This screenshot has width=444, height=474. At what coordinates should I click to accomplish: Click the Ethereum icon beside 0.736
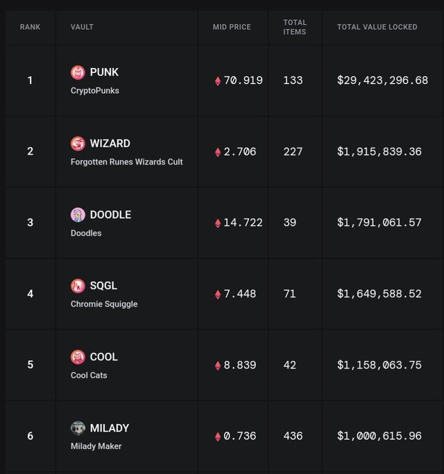(218, 437)
